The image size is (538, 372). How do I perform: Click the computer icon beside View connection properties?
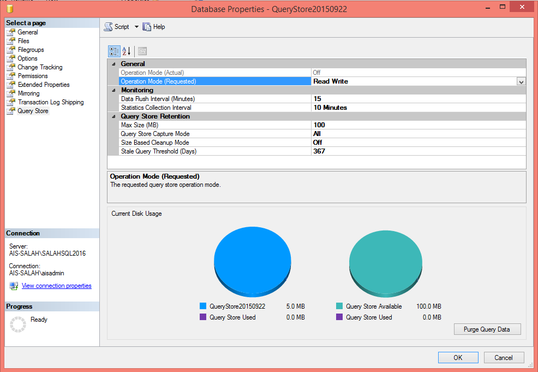pyautogui.click(x=13, y=285)
